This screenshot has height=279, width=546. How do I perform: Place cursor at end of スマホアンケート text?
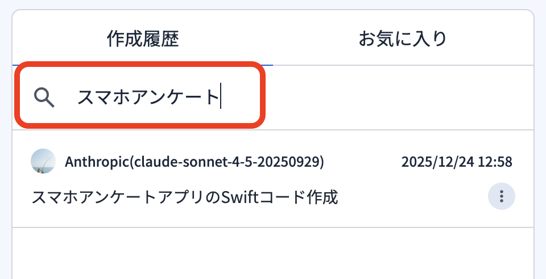point(220,98)
